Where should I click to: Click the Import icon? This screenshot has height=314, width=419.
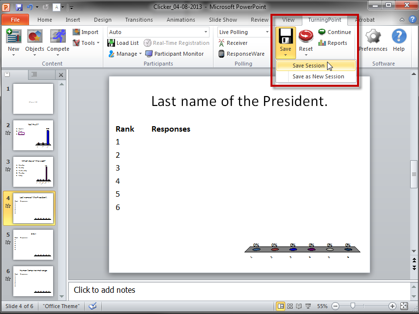[x=76, y=32]
